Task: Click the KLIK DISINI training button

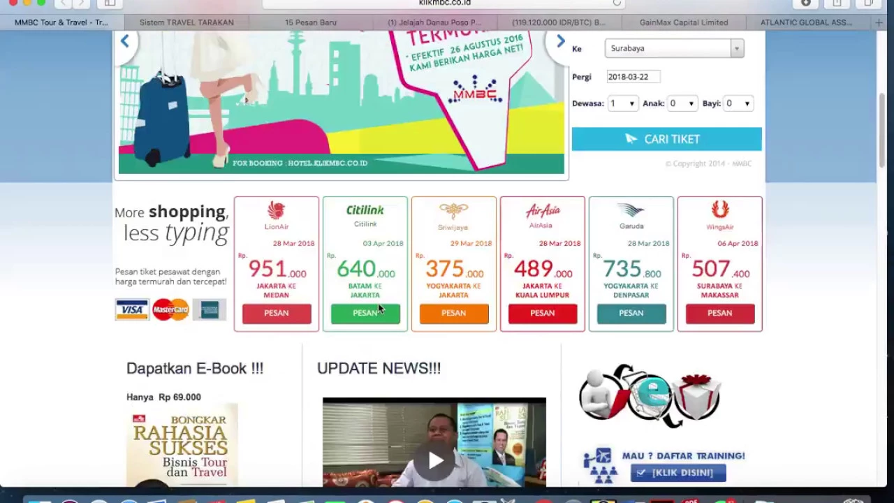Action: tap(678, 473)
